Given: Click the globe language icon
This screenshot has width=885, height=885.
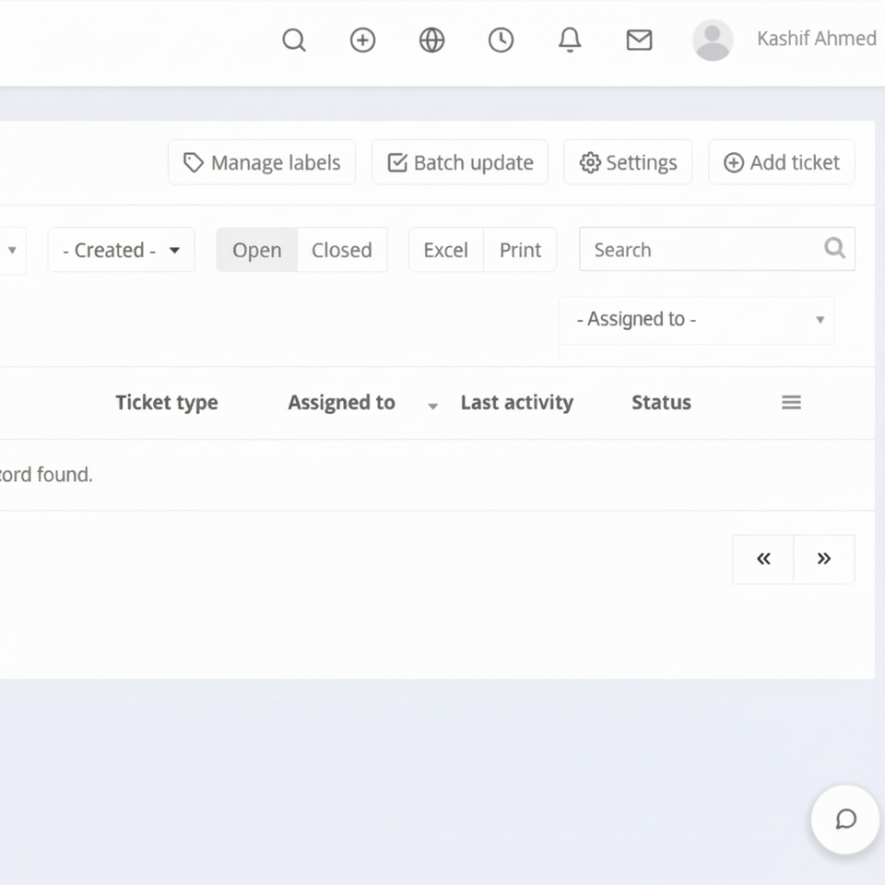Looking at the screenshot, I should point(431,41).
